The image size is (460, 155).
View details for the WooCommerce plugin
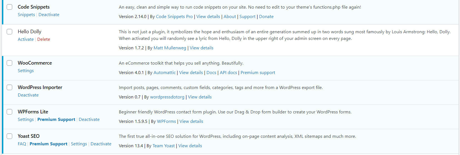191,73
